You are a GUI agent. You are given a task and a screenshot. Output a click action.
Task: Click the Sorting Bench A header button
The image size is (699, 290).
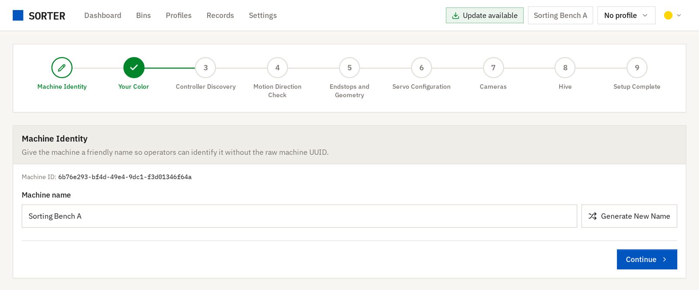click(x=561, y=15)
